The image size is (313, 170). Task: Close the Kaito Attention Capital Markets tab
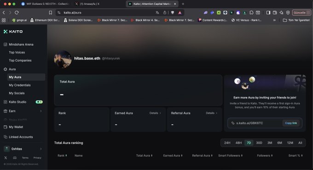(x=175, y=4)
